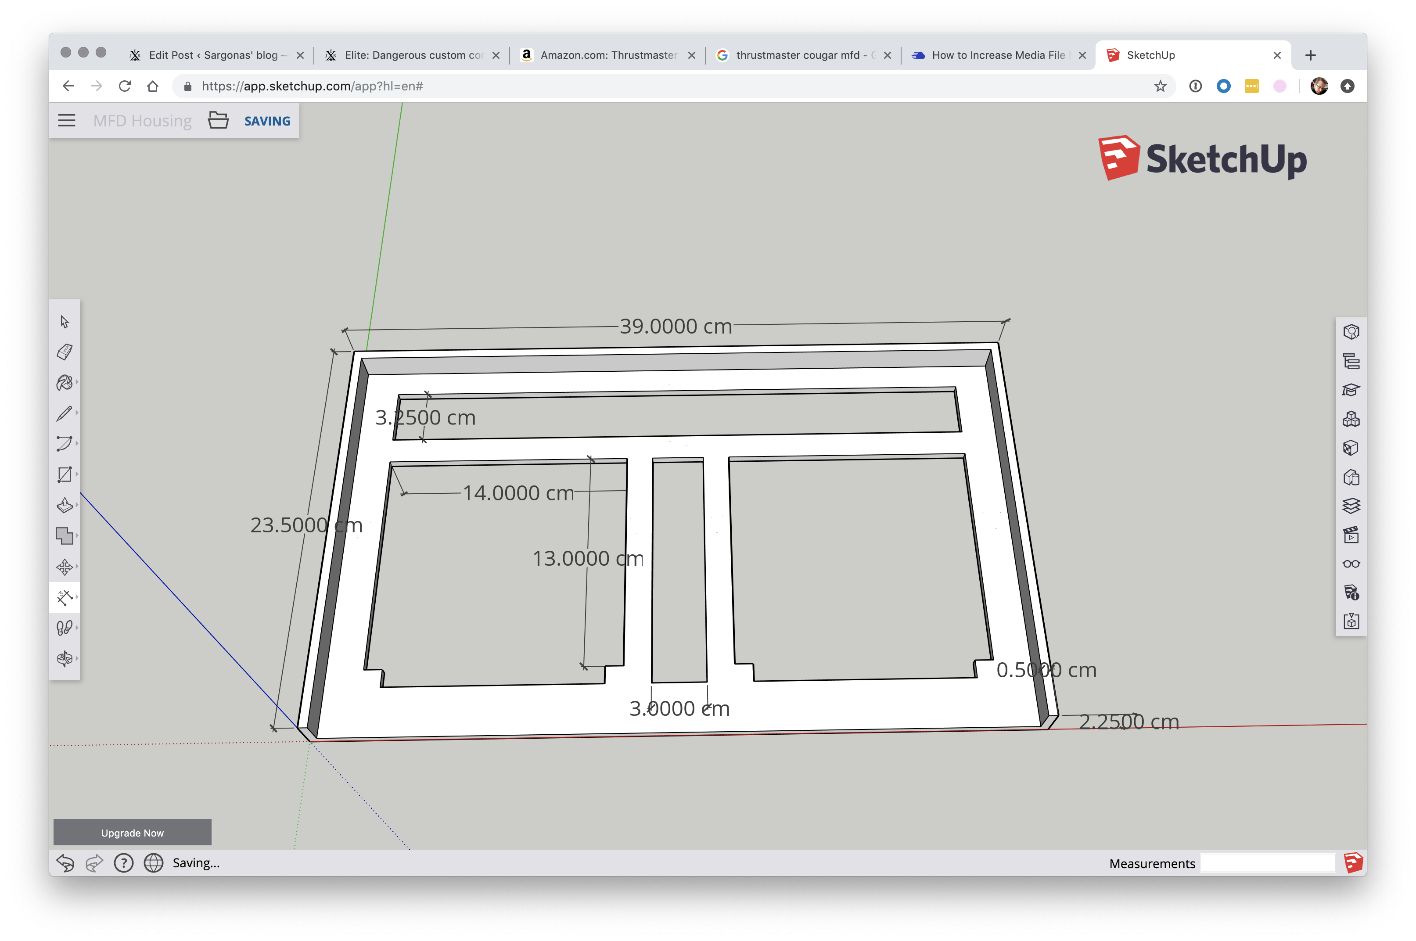The image size is (1416, 941).
Task: Select the arrow Select tool
Action: (x=65, y=322)
